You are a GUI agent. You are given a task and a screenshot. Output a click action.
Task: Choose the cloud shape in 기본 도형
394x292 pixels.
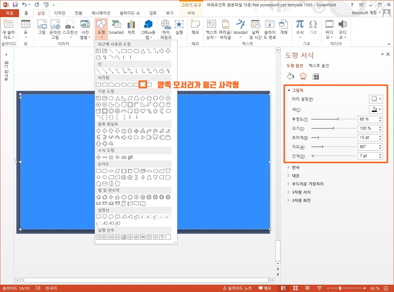[x=168, y=111]
